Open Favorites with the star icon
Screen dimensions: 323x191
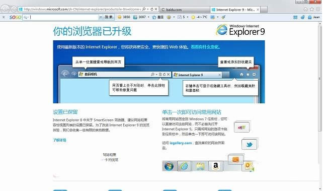312,9
